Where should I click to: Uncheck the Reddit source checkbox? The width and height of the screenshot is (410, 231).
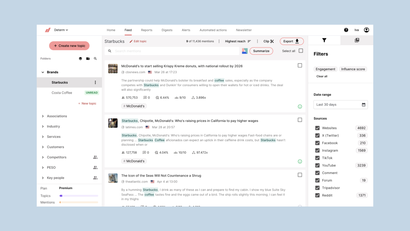[317, 195]
